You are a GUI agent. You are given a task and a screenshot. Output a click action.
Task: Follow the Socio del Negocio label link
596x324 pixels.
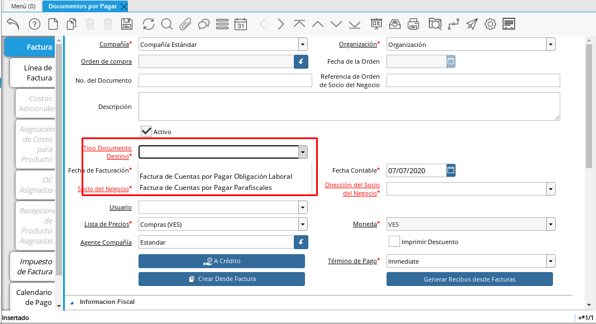coord(103,189)
